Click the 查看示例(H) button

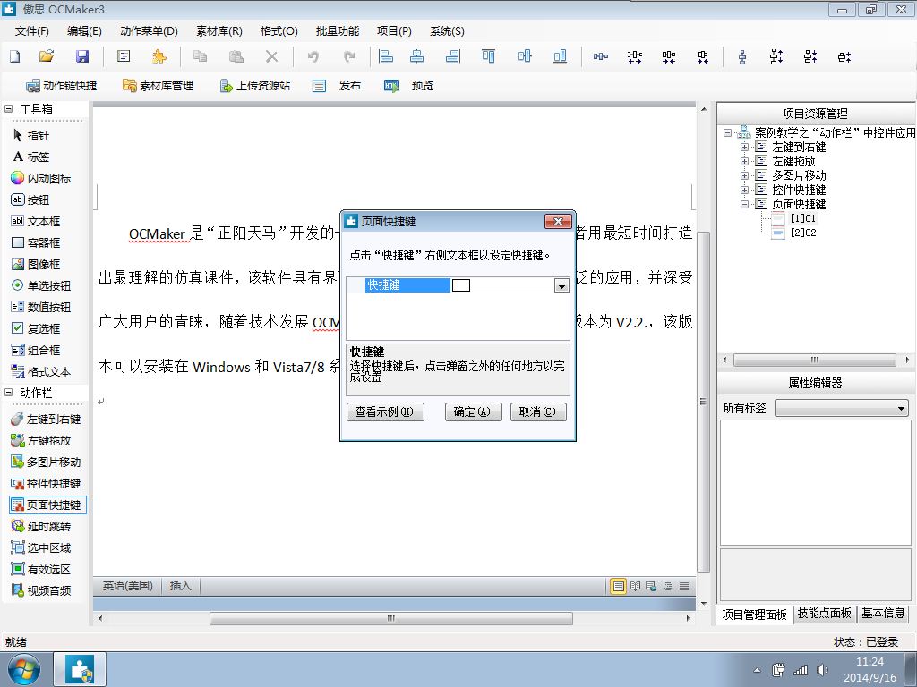click(385, 411)
